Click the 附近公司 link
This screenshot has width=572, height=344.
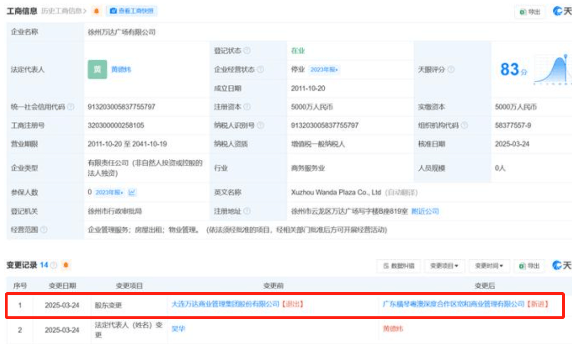coord(425,211)
